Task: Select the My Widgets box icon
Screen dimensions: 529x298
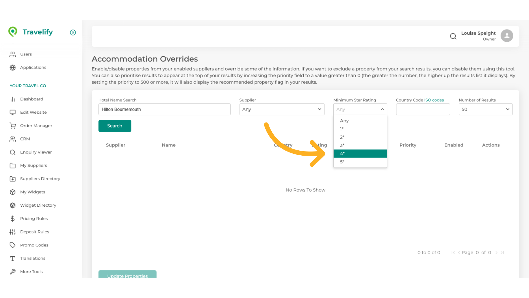Action: (x=13, y=192)
